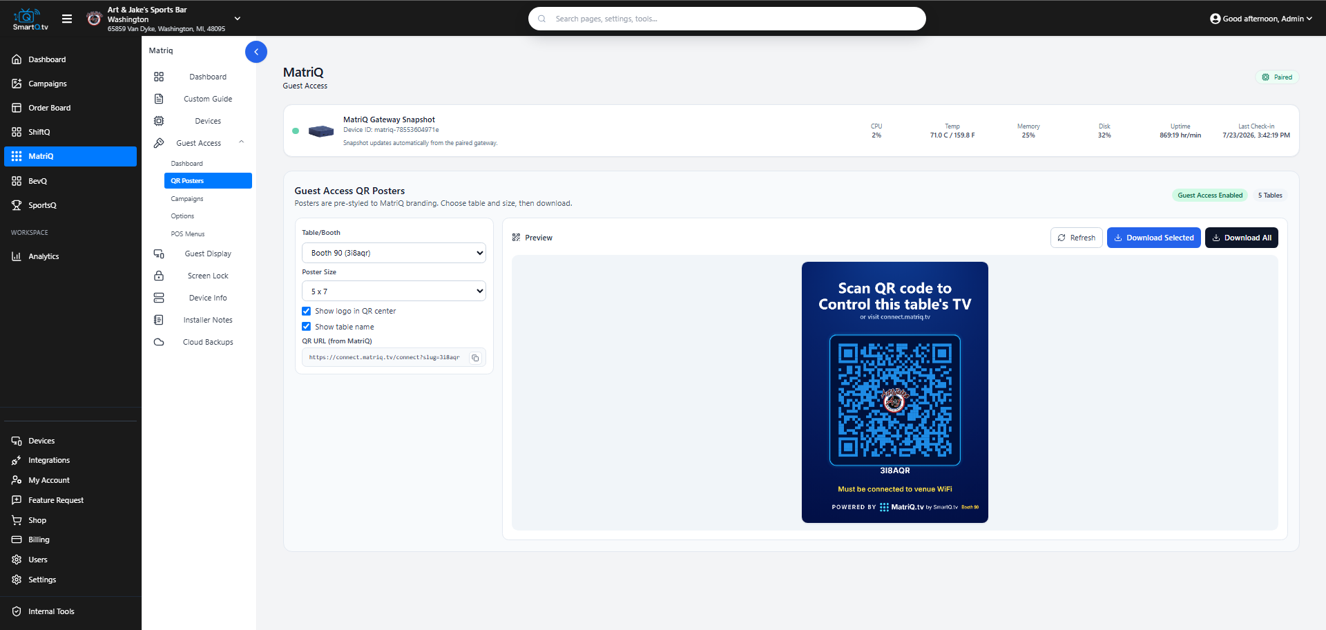1326x630 pixels.
Task: Select MatriQ in main sidebar
Action: click(x=70, y=156)
